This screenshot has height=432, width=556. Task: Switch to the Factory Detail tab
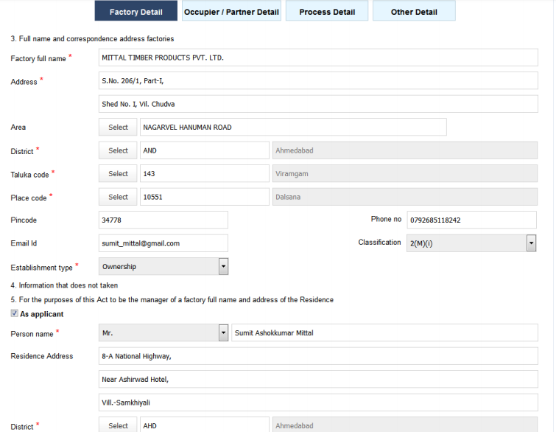point(136,12)
